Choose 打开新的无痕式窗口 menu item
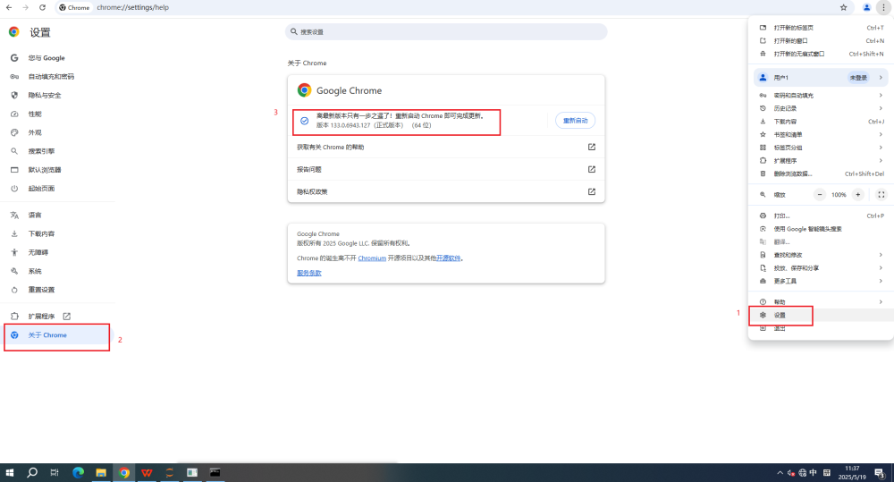 821,54
